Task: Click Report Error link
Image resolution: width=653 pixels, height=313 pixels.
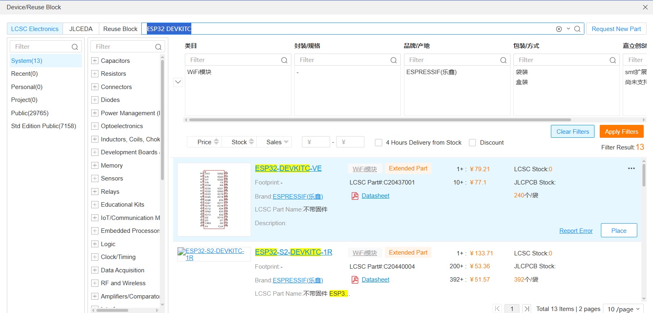Action: click(576, 231)
